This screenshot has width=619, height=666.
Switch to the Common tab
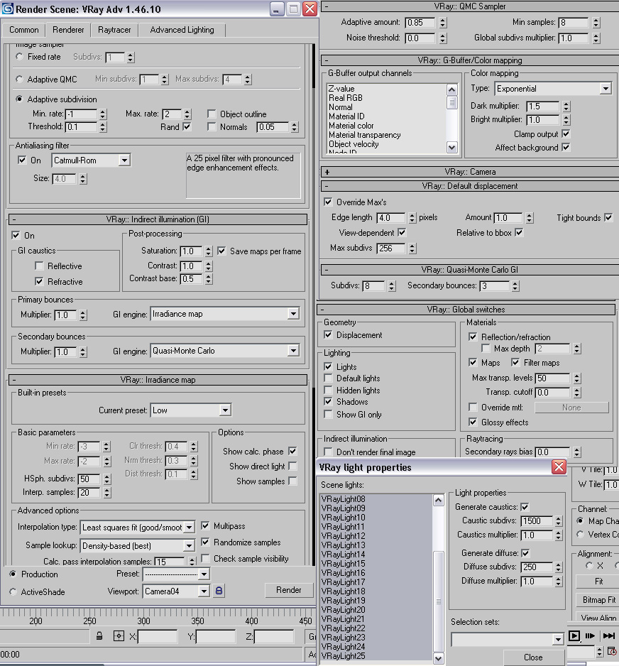pos(23,30)
